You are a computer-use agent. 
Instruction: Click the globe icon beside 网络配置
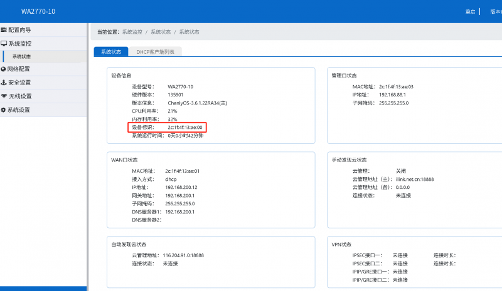click(4, 69)
